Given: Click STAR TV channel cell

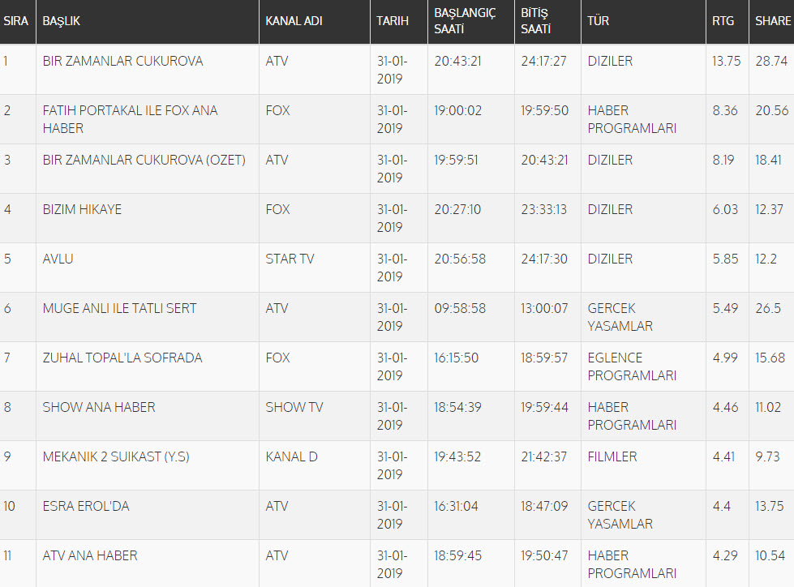Looking at the screenshot, I should [x=290, y=259].
